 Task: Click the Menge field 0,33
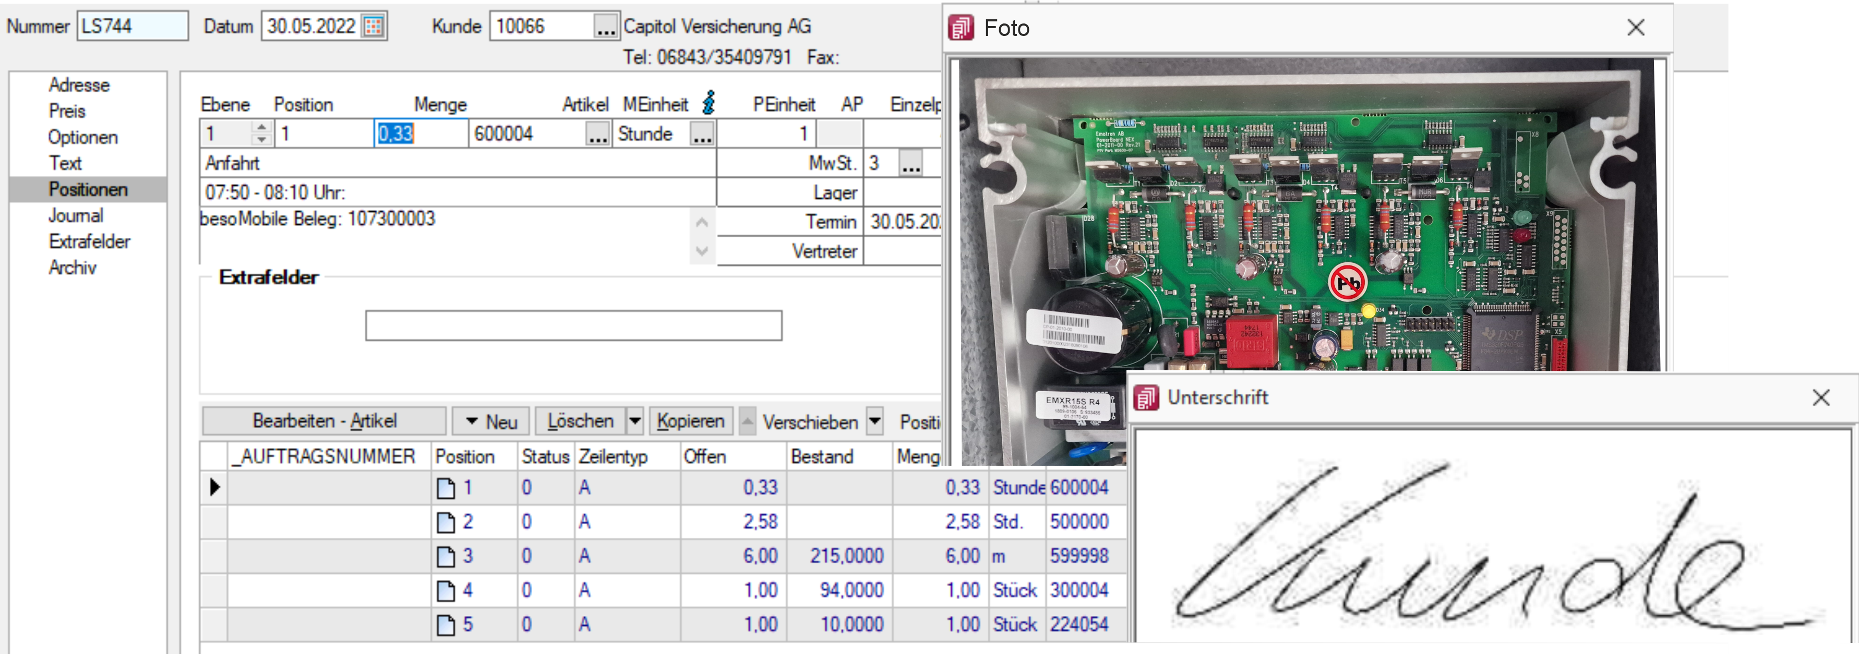pos(421,134)
